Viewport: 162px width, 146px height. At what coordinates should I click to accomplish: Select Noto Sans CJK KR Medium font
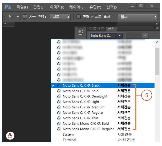103,107
